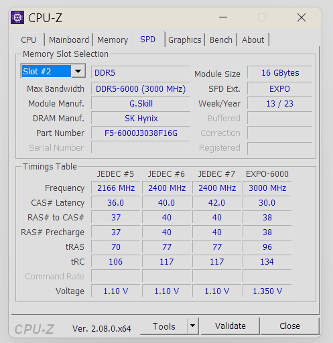
Task: Click the empty Serial Number field
Action: [x=141, y=147]
